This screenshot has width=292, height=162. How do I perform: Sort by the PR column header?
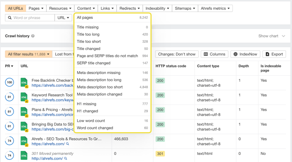click(x=9, y=66)
